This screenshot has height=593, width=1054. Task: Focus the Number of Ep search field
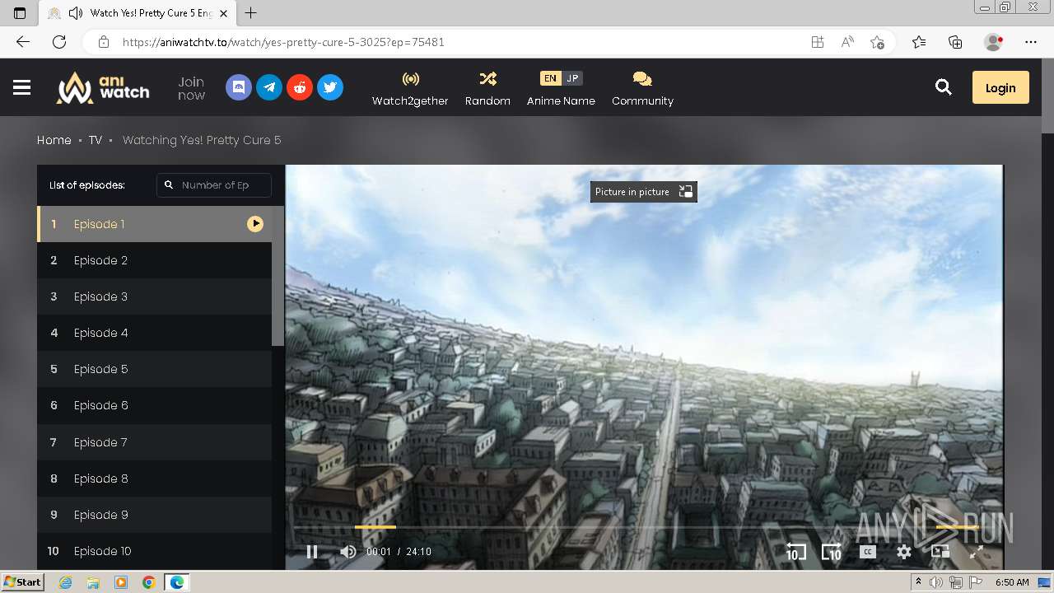tap(214, 185)
